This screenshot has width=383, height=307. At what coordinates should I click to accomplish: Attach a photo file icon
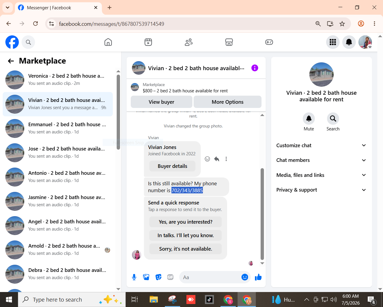tap(146, 277)
